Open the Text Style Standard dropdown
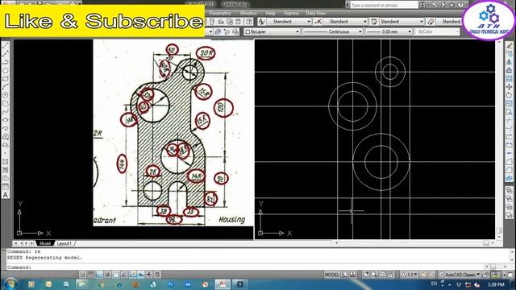This screenshot has width=516, height=290. coord(289,22)
